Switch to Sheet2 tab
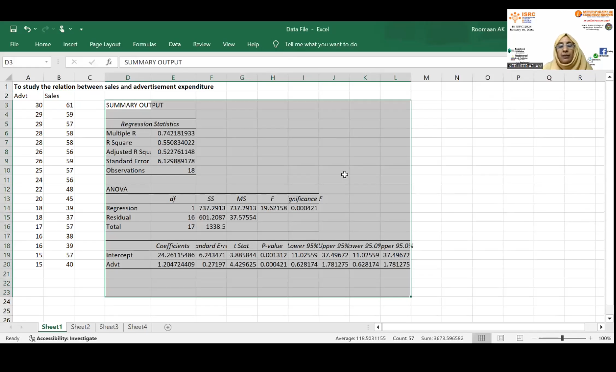 (80, 327)
